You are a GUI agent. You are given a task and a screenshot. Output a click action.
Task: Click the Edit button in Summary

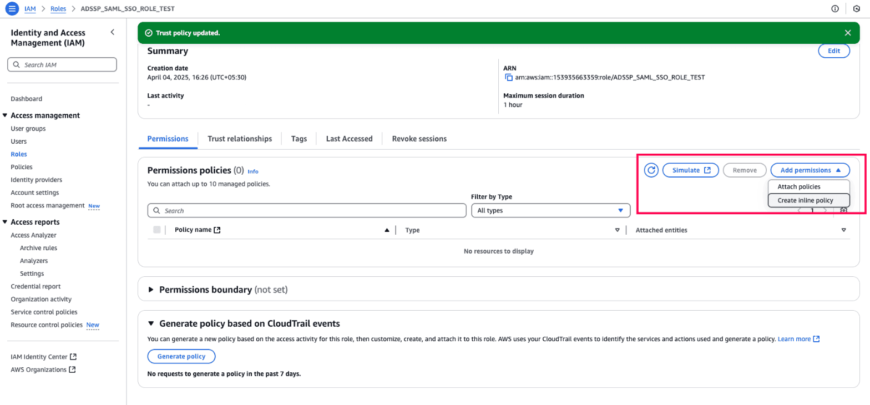(x=834, y=50)
